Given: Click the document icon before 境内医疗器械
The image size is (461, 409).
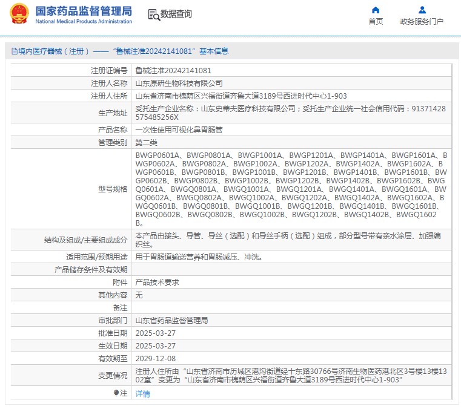Looking at the screenshot, I should tap(14, 51).
